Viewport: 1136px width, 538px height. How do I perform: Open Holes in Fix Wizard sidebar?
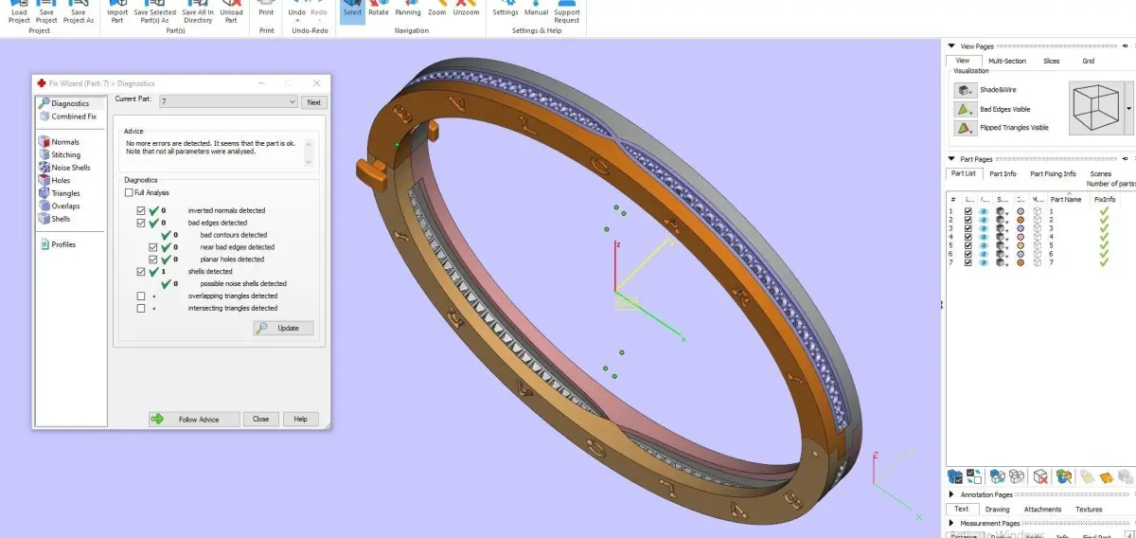click(x=55, y=180)
